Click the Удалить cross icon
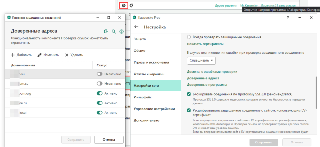The height and width of the screenshot is (147, 320). (x=67, y=55)
